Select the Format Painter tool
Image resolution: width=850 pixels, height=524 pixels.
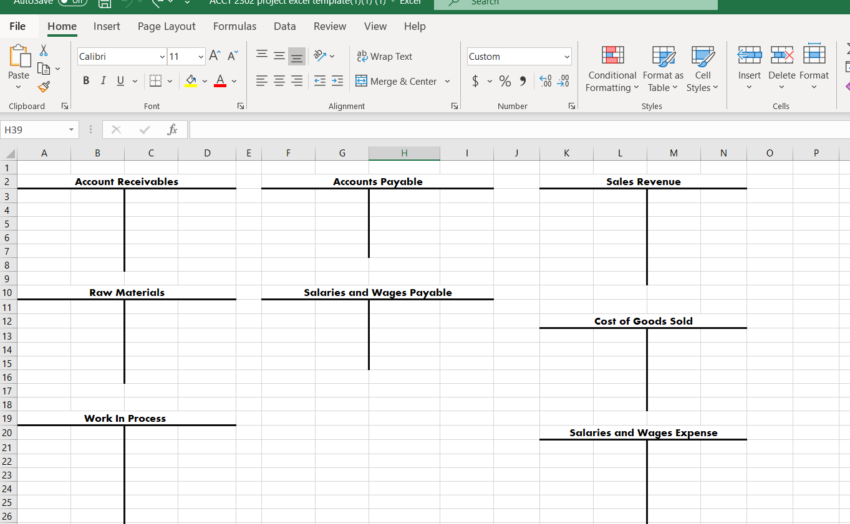coord(44,87)
